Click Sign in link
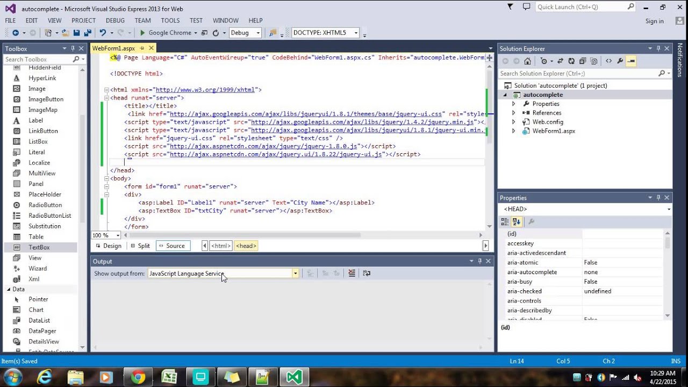The height and width of the screenshot is (387, 688). [655, 21]
